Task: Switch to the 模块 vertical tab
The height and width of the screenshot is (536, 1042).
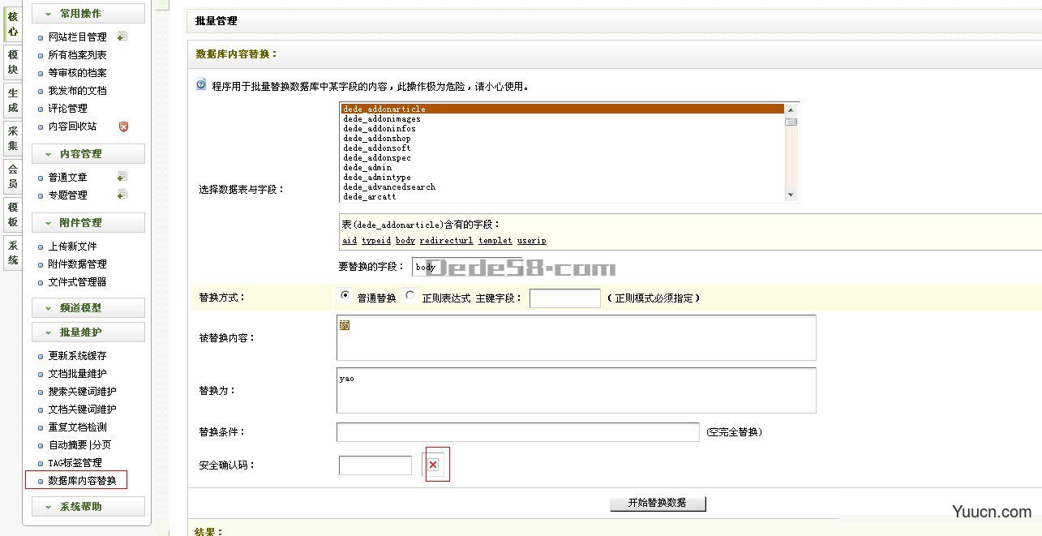Action: click(x=13, y=62)
